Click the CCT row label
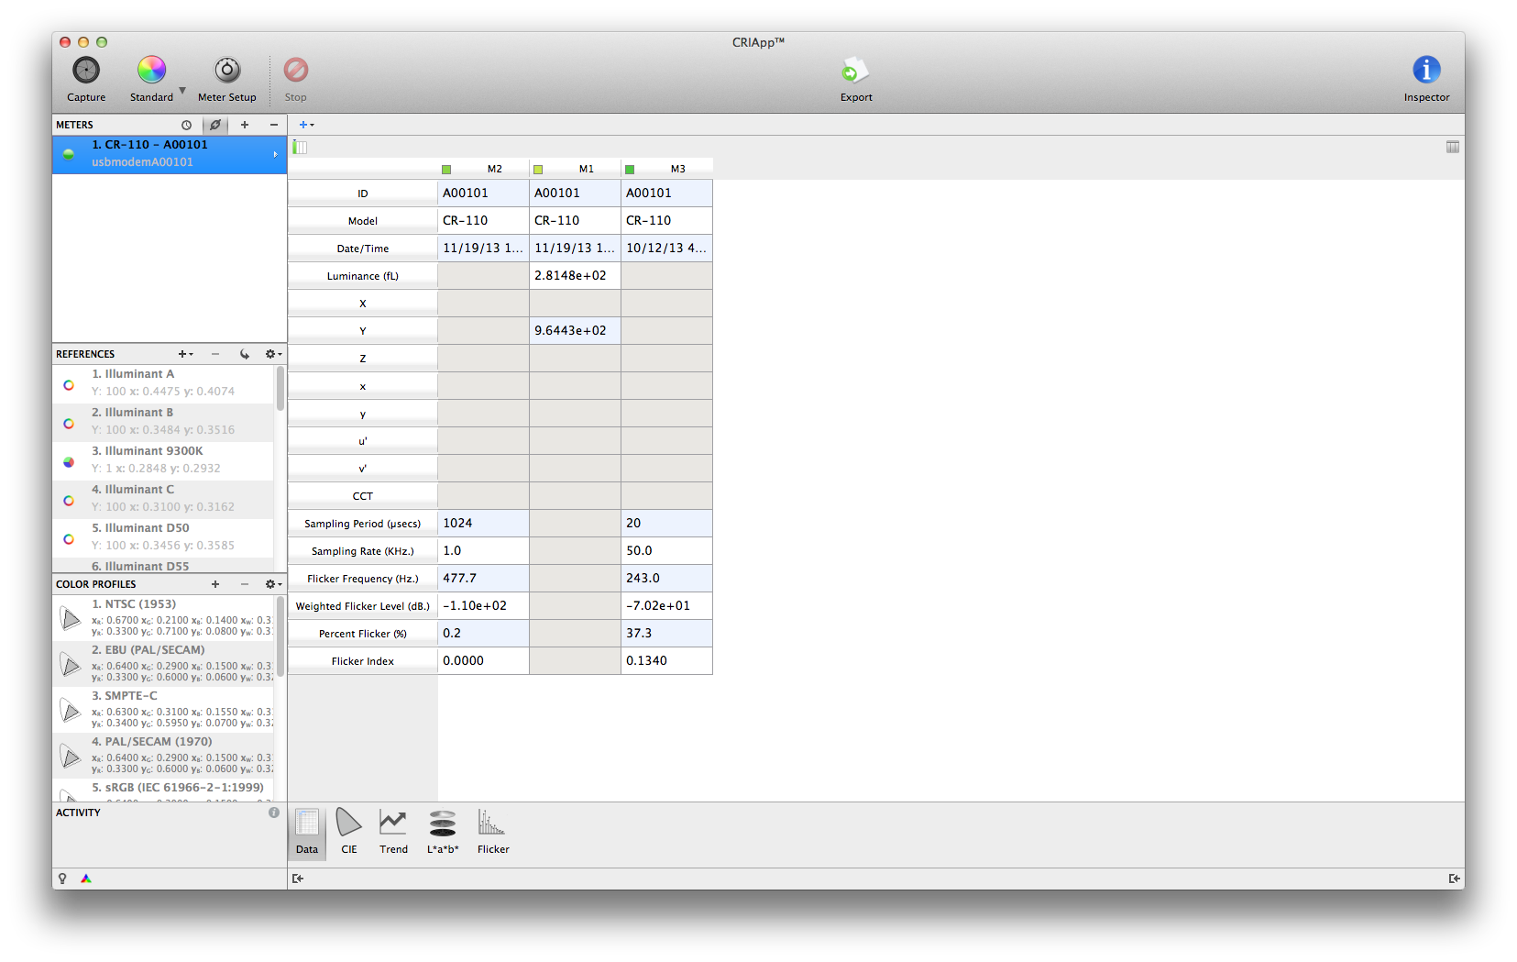 coord(363,496)
